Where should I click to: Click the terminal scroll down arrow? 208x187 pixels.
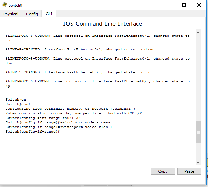point(198,162)
